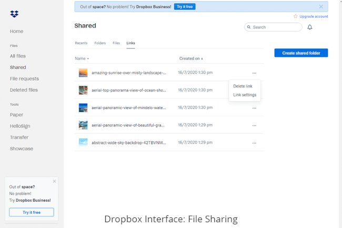The width and height of the screenshot is (342, 228).
Task: Switch to the Files tab
Action: (116, 43)
